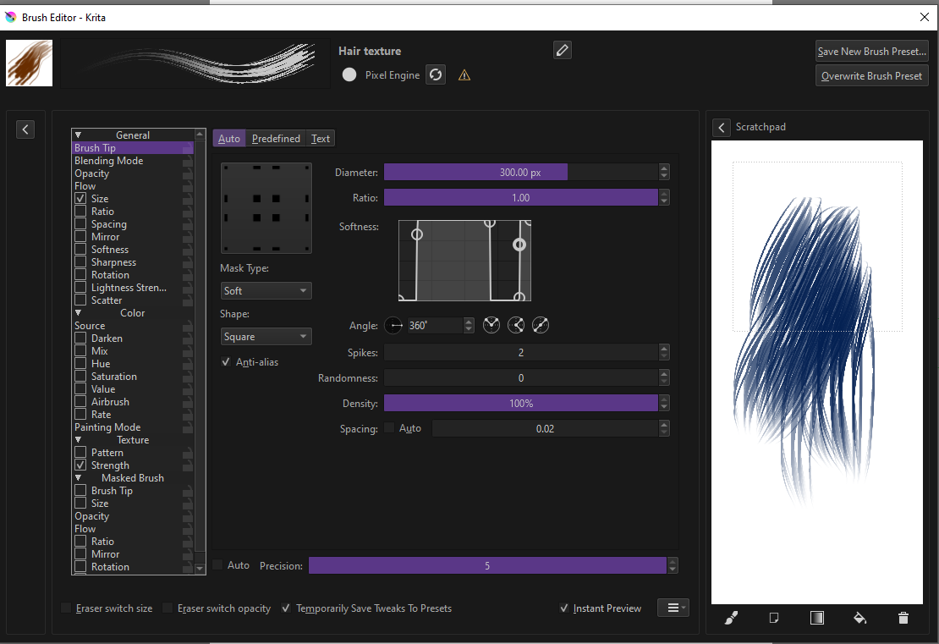Clear scratchpad using the trash icon

[x=903, y=618]
